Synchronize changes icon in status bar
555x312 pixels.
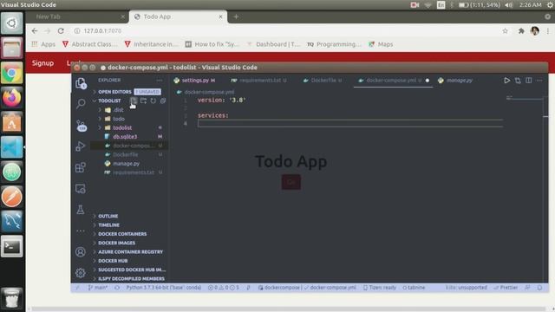coord(117,288)
